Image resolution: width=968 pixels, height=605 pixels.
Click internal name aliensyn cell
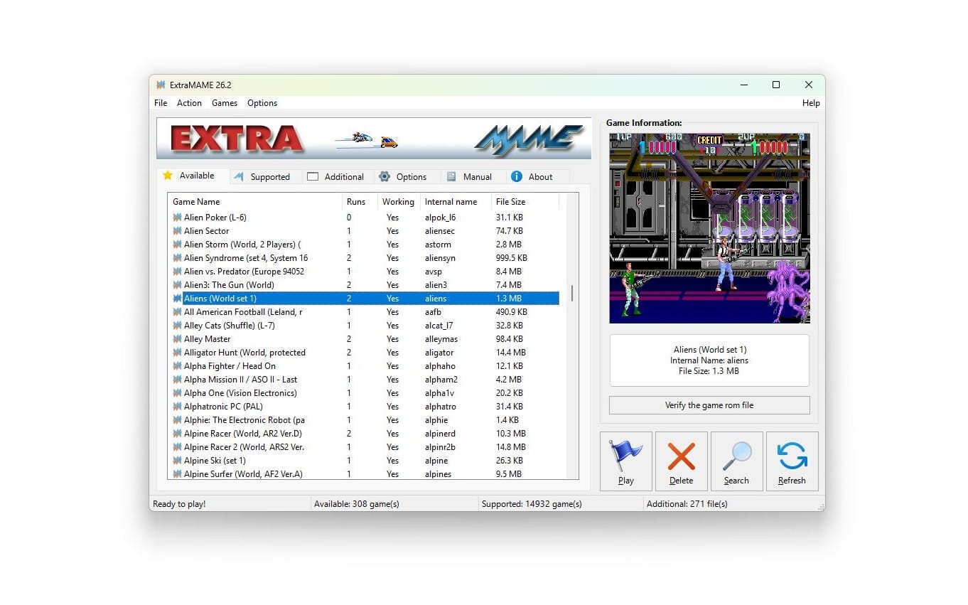pos(440,258)
